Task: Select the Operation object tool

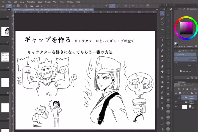Action: click(x=162, y=29)
